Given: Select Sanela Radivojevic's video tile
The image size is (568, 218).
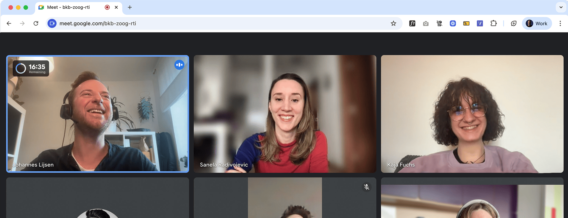Looking at the screenshot, I should tap(285, 114).
